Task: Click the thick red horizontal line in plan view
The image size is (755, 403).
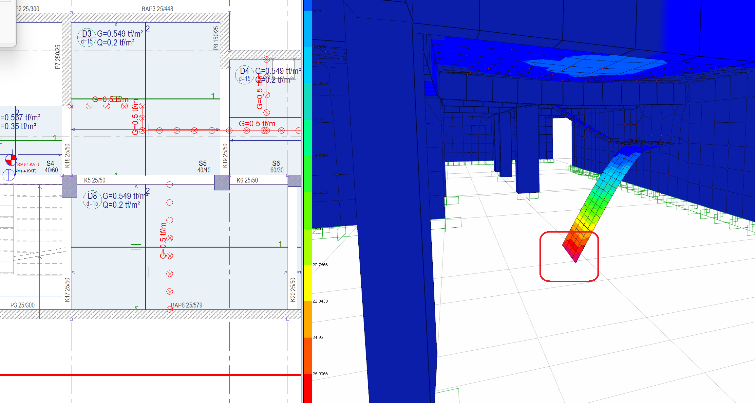Action: 150,375
